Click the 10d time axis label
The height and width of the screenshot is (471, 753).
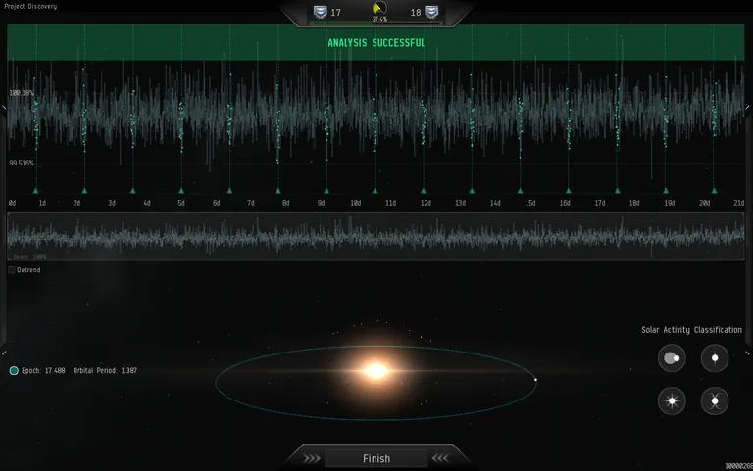[355, 203]
